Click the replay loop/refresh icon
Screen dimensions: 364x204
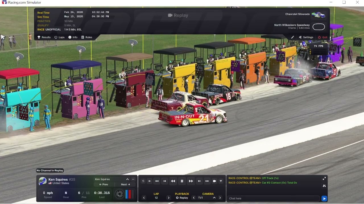tap(143, 181)
